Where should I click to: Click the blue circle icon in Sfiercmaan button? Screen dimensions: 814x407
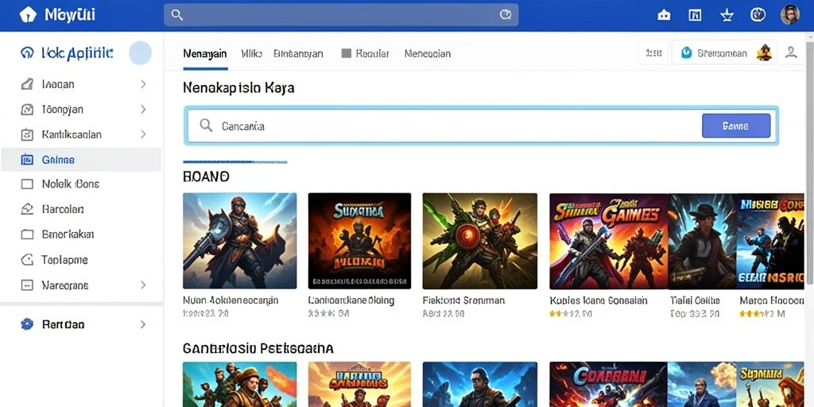pyautogui.click(x=686, y=52)
